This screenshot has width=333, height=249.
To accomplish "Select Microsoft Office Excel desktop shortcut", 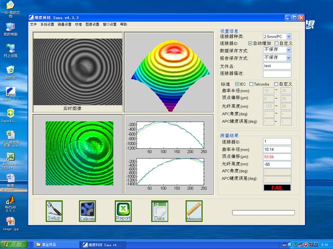I will (x=10, y=161).
